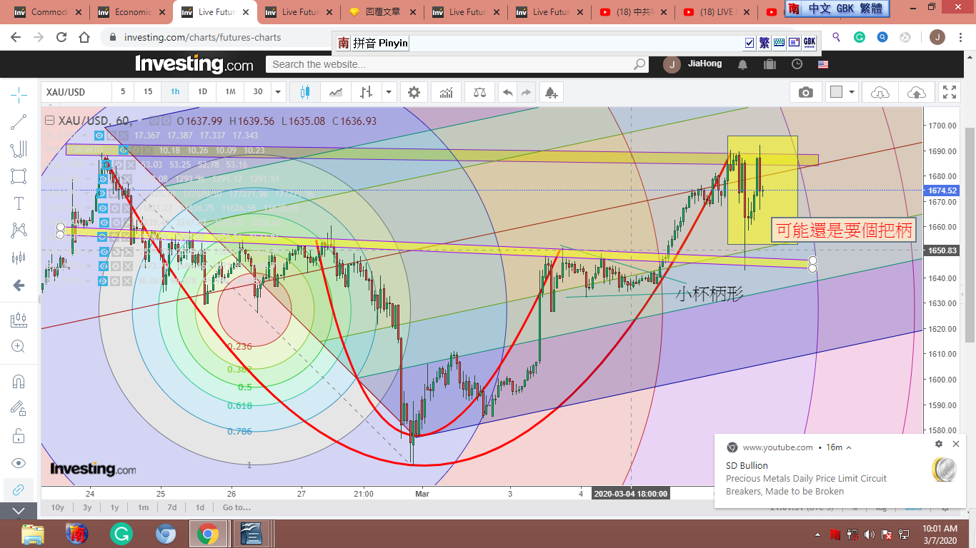Load chart layout from cloud
The width and height of the screenshot is (976, 548).
coord(880,92)
